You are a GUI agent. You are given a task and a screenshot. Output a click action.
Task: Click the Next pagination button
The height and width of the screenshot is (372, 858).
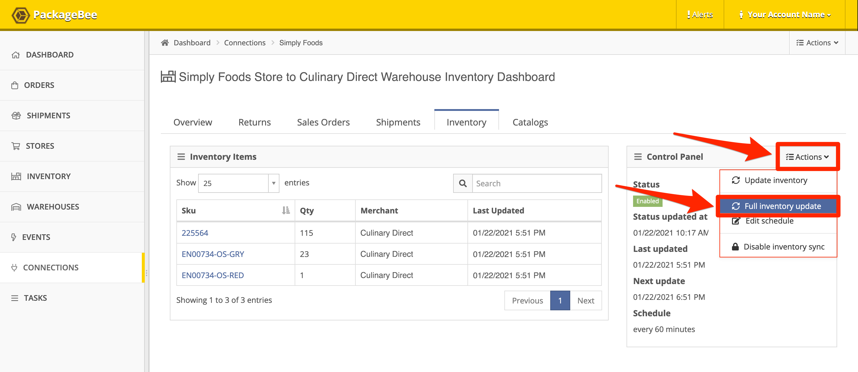(585, 300)
